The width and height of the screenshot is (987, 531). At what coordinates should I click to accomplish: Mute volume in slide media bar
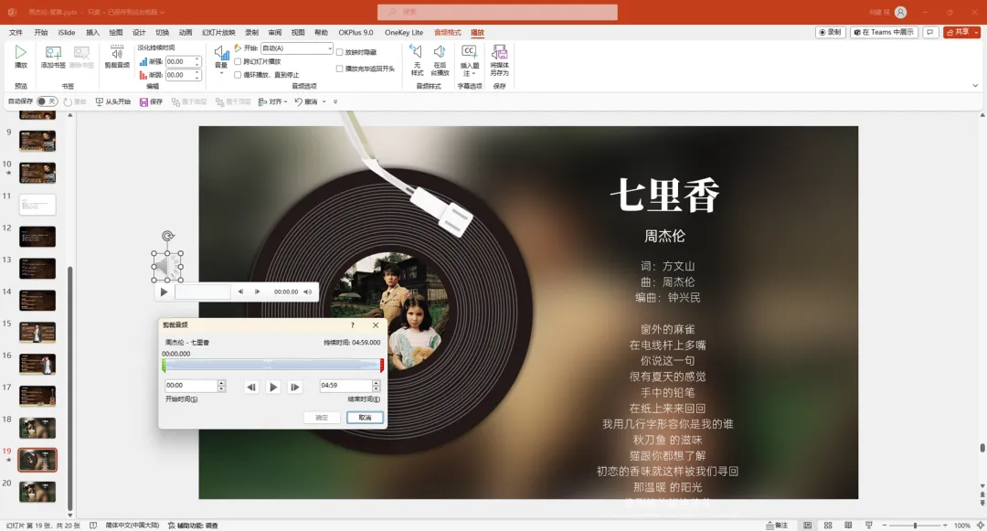coord(308,292)
